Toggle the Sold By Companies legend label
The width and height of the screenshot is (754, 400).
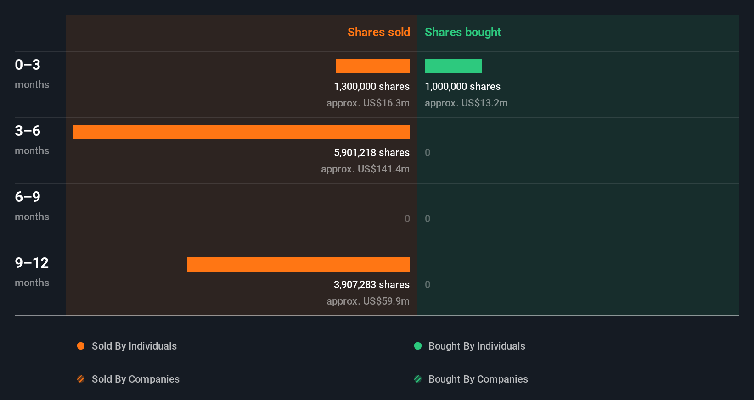coord(135,379)
